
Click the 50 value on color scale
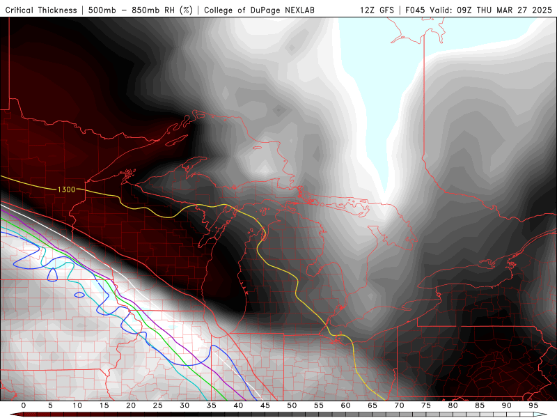coord(292,405)
